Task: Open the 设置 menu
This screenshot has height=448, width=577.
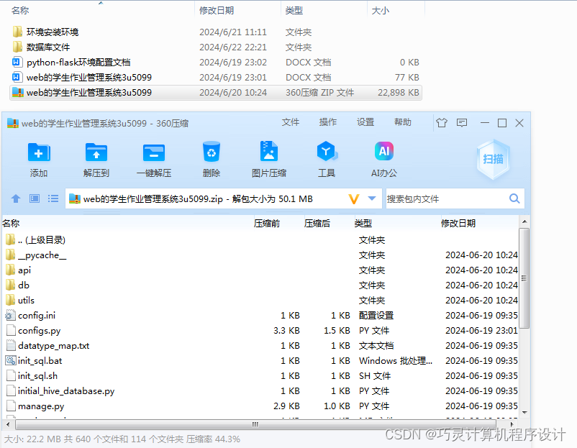Action: [x=365, y=122]
